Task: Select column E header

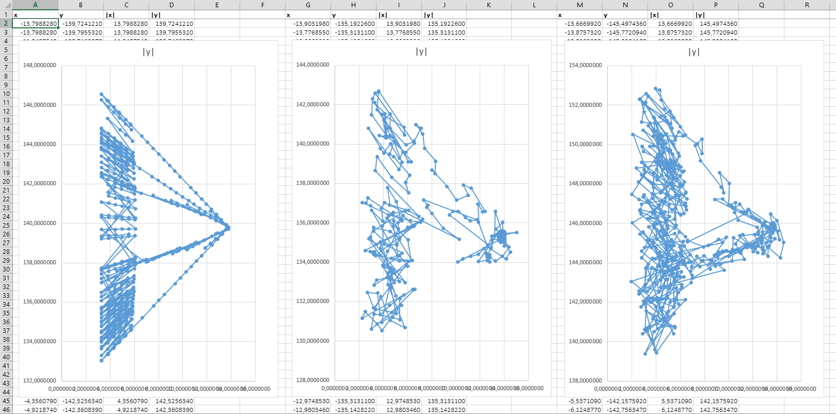Action: tap(217, 5)
